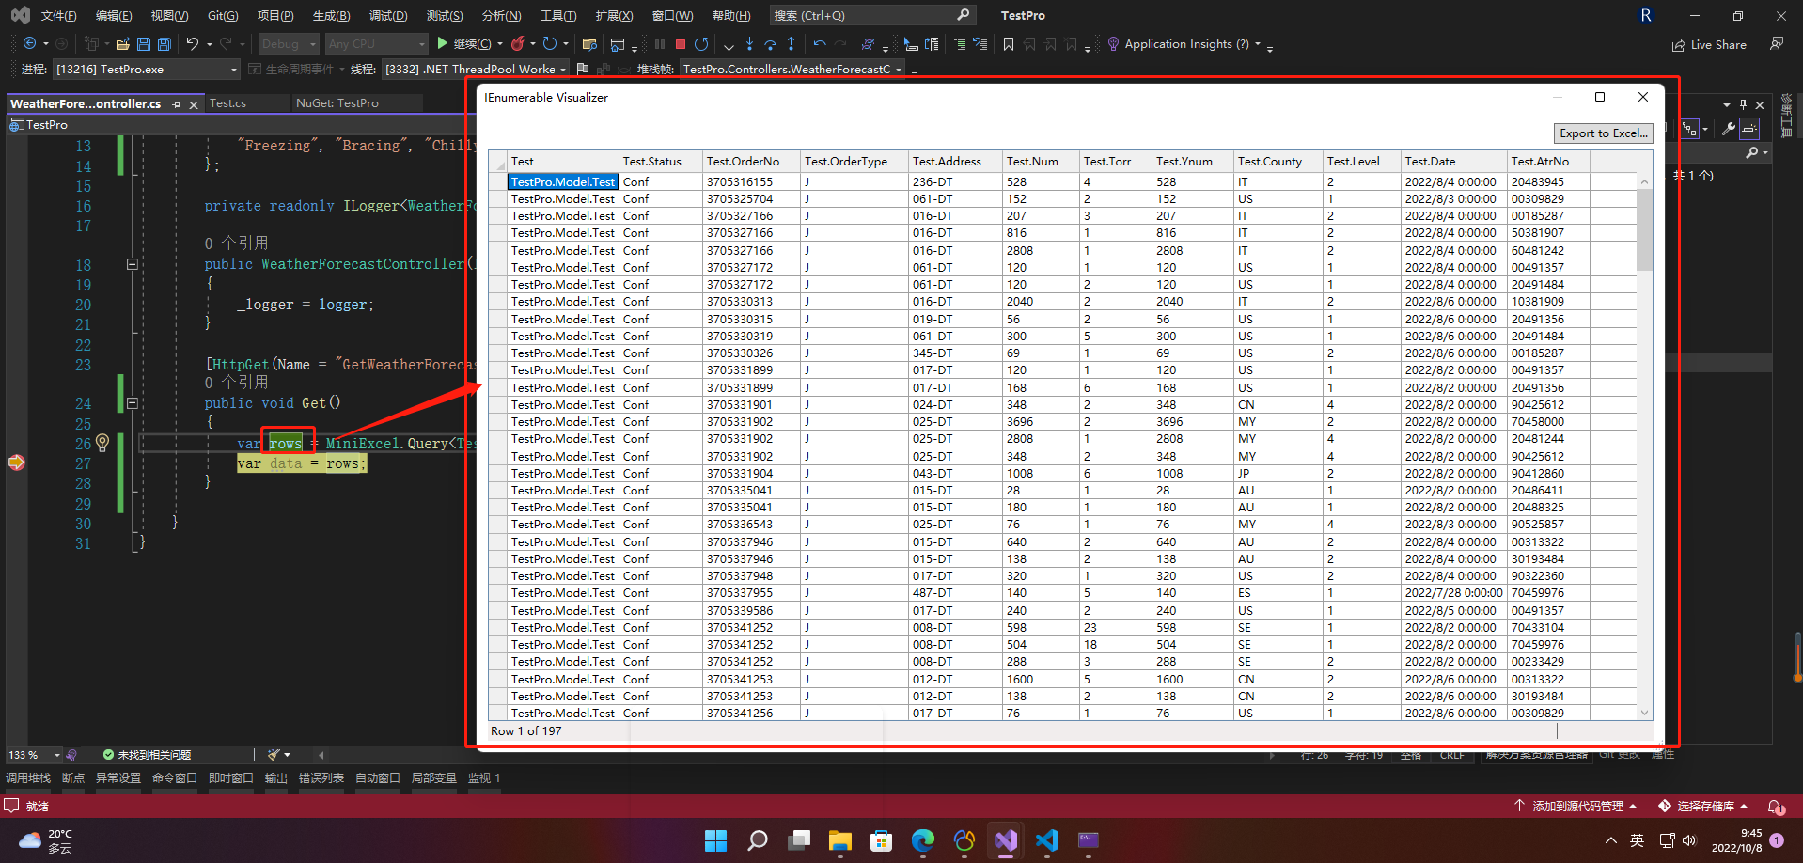Open the 错误列表 (Error List) panel
This screenshot has height=863, width=1803.
321,777
